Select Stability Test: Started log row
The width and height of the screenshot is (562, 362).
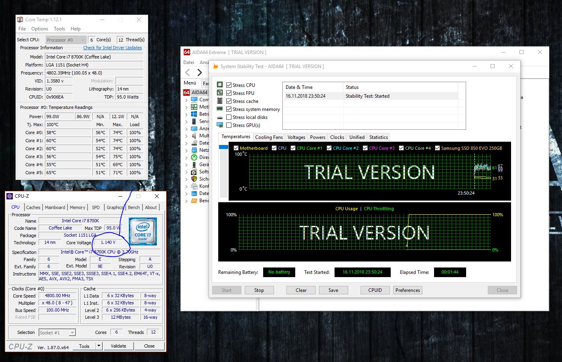[370, 96]
